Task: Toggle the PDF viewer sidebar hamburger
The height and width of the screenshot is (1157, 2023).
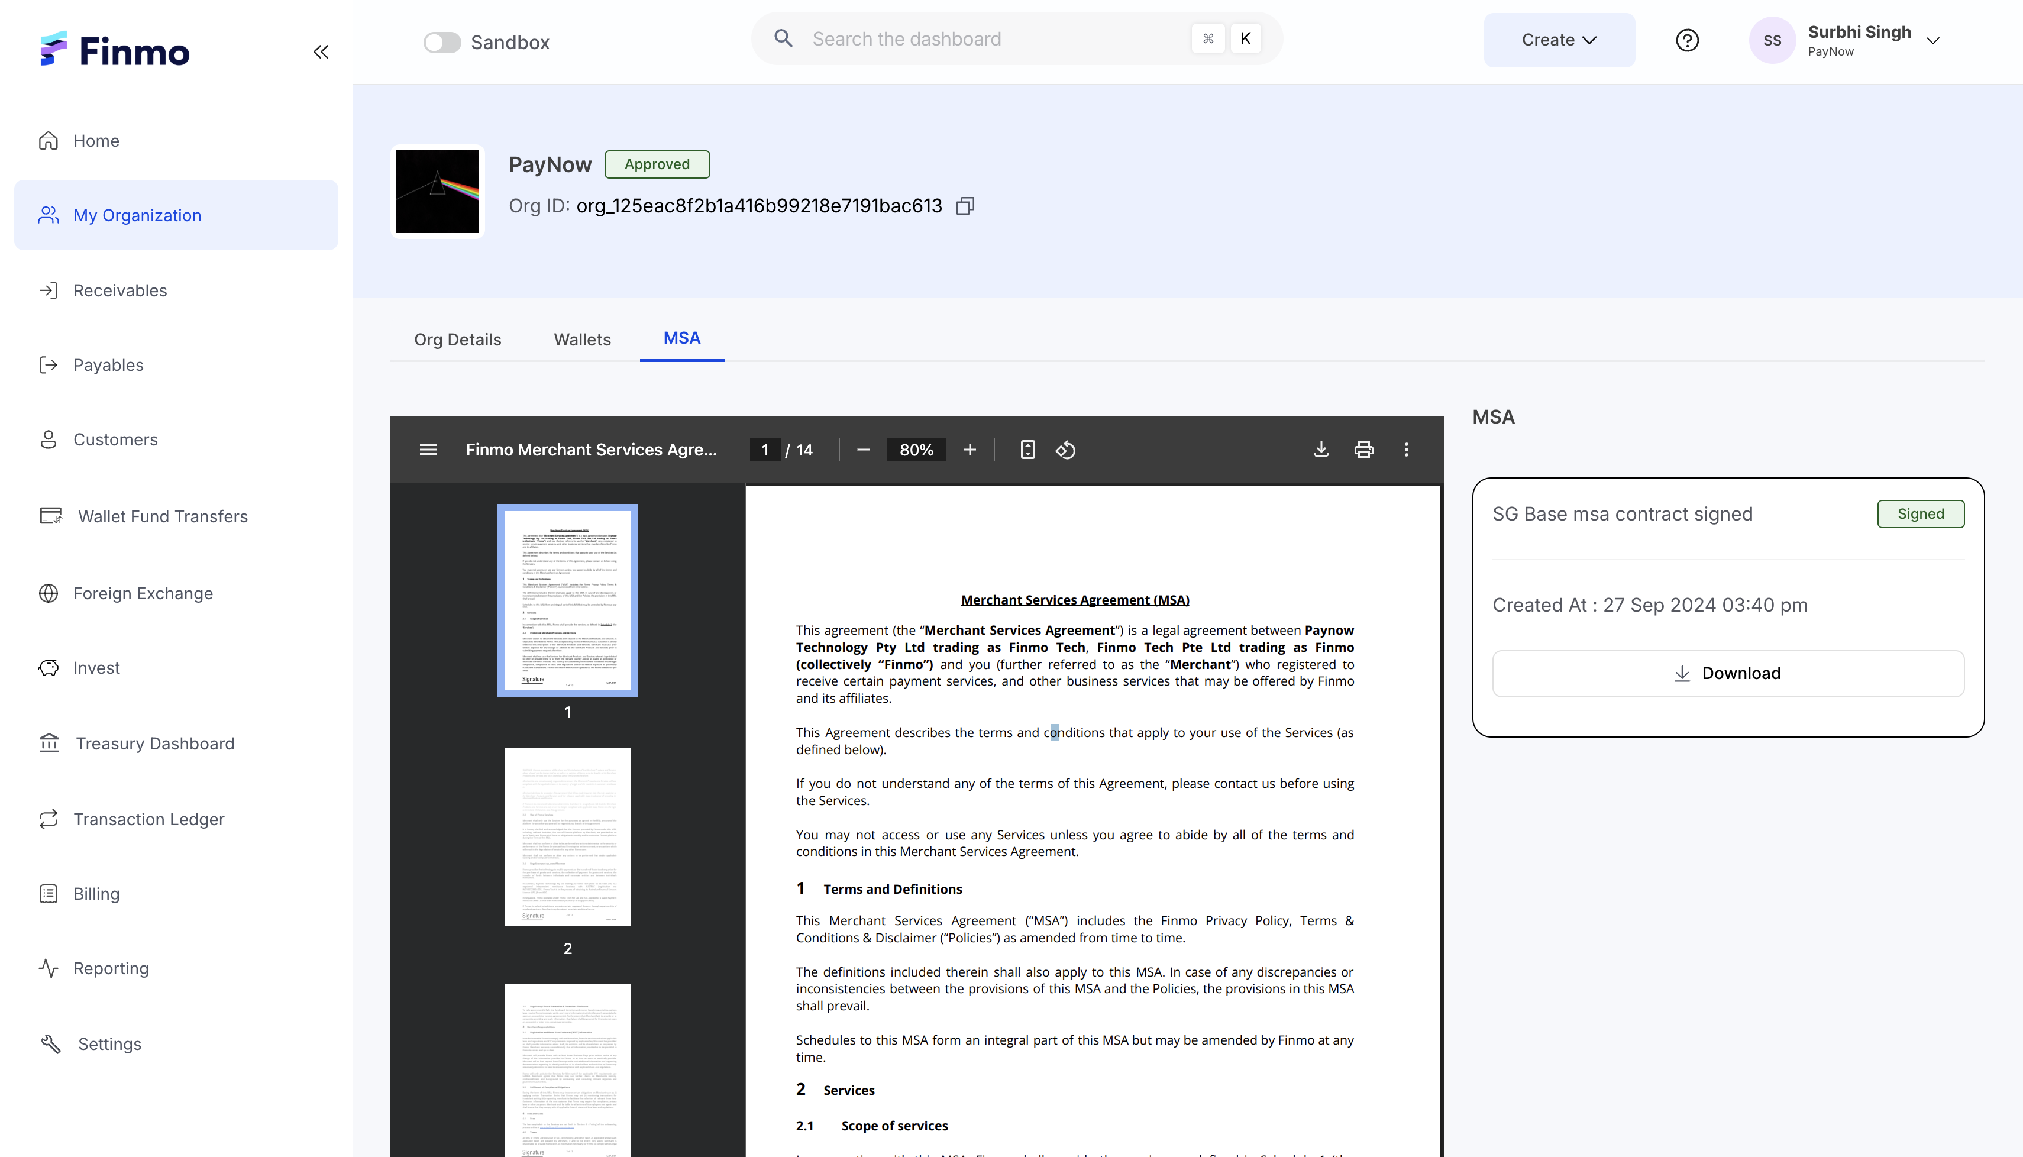Action: coord(428,450)
